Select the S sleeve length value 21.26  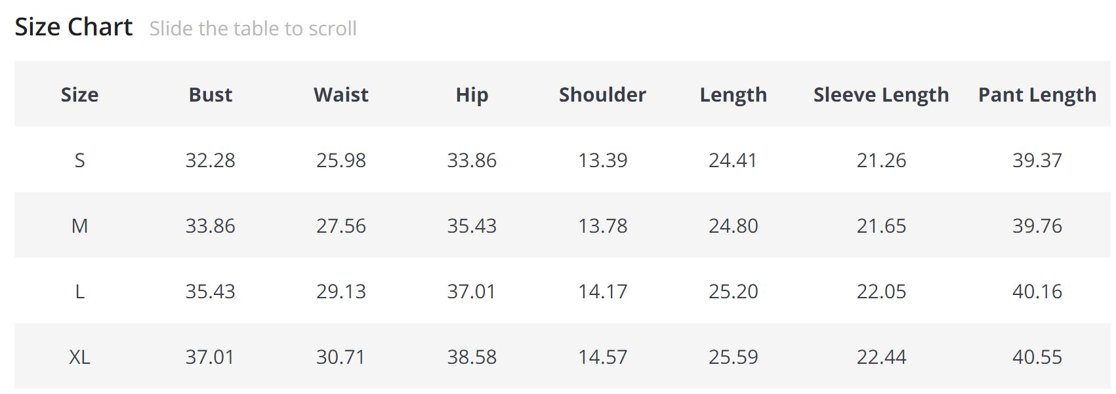click(880, 160)
